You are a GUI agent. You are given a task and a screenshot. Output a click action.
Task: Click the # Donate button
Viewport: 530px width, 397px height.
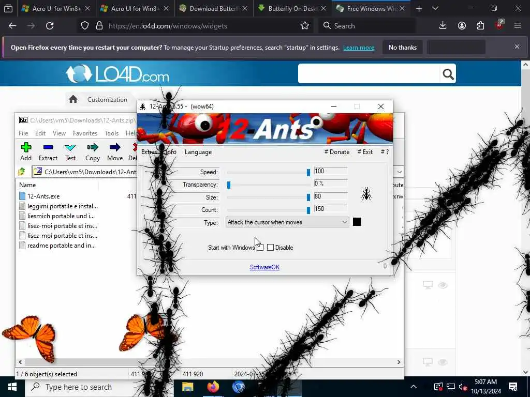[337, 152]
